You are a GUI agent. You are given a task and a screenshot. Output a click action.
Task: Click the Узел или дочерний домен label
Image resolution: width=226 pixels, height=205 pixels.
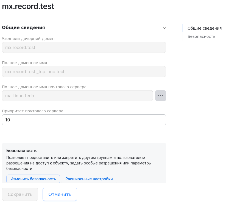(28, 39)
